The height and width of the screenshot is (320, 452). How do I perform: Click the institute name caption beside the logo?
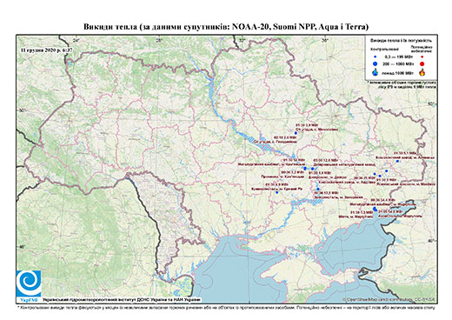click(122, 300)
